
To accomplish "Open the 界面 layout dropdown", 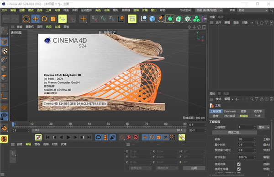I will click(x=253, y=10).
